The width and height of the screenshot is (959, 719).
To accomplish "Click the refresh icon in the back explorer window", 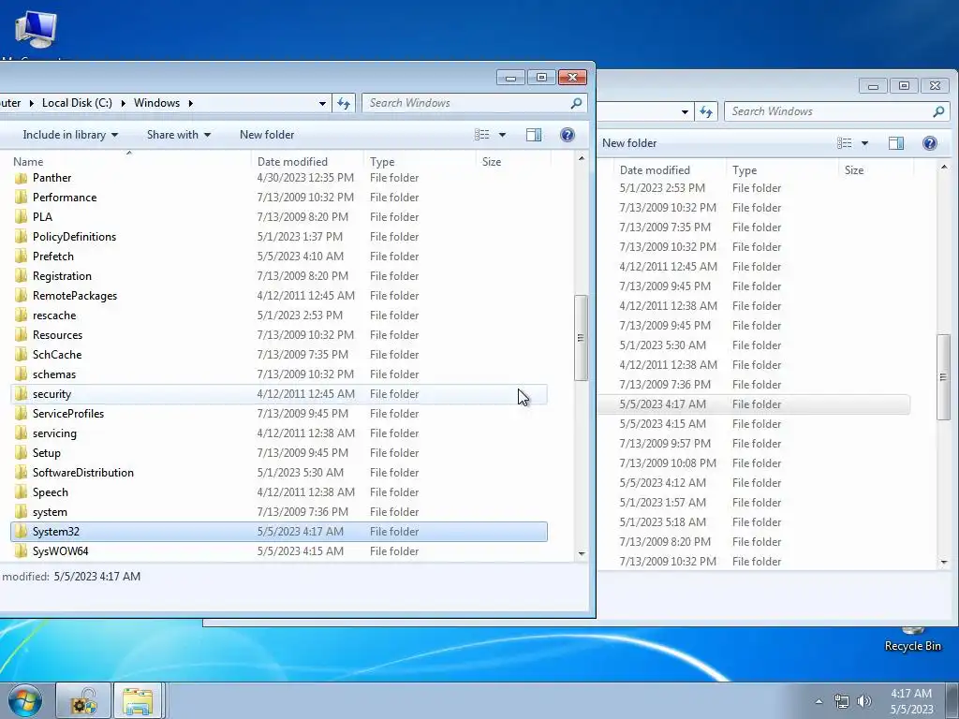I will [x=706, y=112].
